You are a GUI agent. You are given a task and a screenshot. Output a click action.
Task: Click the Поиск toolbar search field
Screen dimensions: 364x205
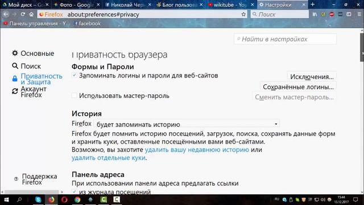point(280,14)
